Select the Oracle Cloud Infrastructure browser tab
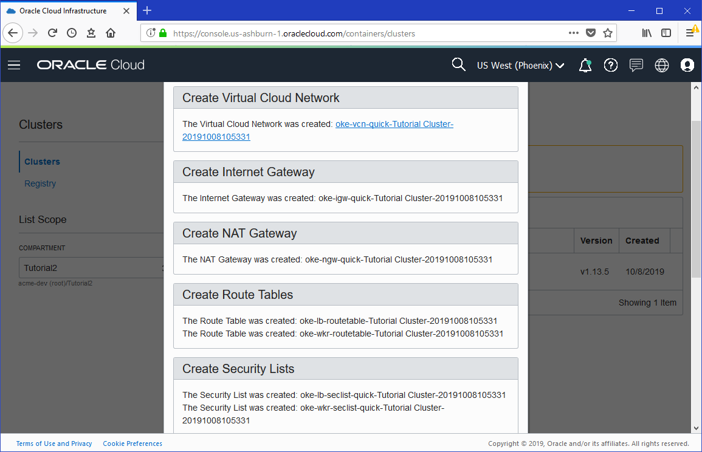 (x=63, y=11)
